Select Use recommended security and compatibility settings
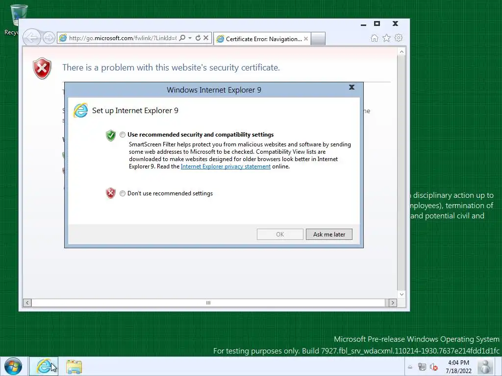The image size is (502, 376). click(123, 135)
